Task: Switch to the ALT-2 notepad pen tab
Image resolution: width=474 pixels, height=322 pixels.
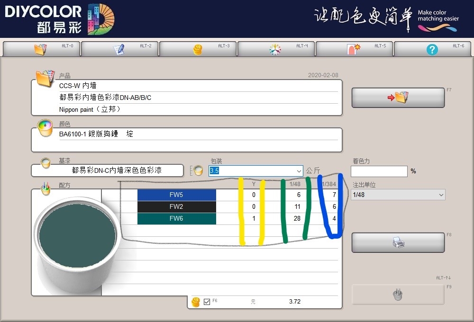Action: [x=119, y=49]
